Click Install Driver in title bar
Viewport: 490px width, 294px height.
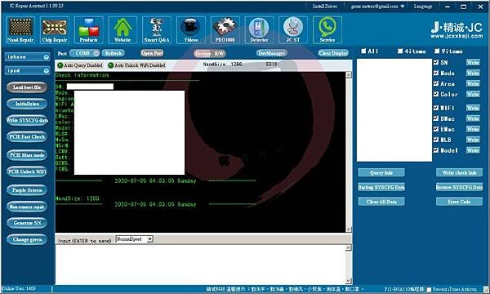[x=325, y=7]
